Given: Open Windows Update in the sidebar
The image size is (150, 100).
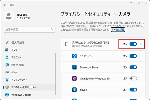Looking at the screenshot, I should pyautogui.click(x=29, y=95).
